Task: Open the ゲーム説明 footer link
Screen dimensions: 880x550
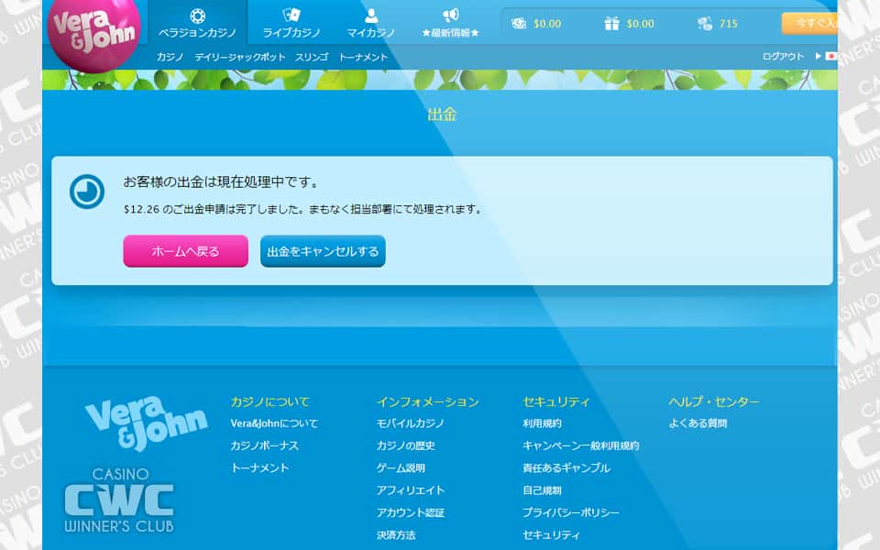Action: point(401,467)
